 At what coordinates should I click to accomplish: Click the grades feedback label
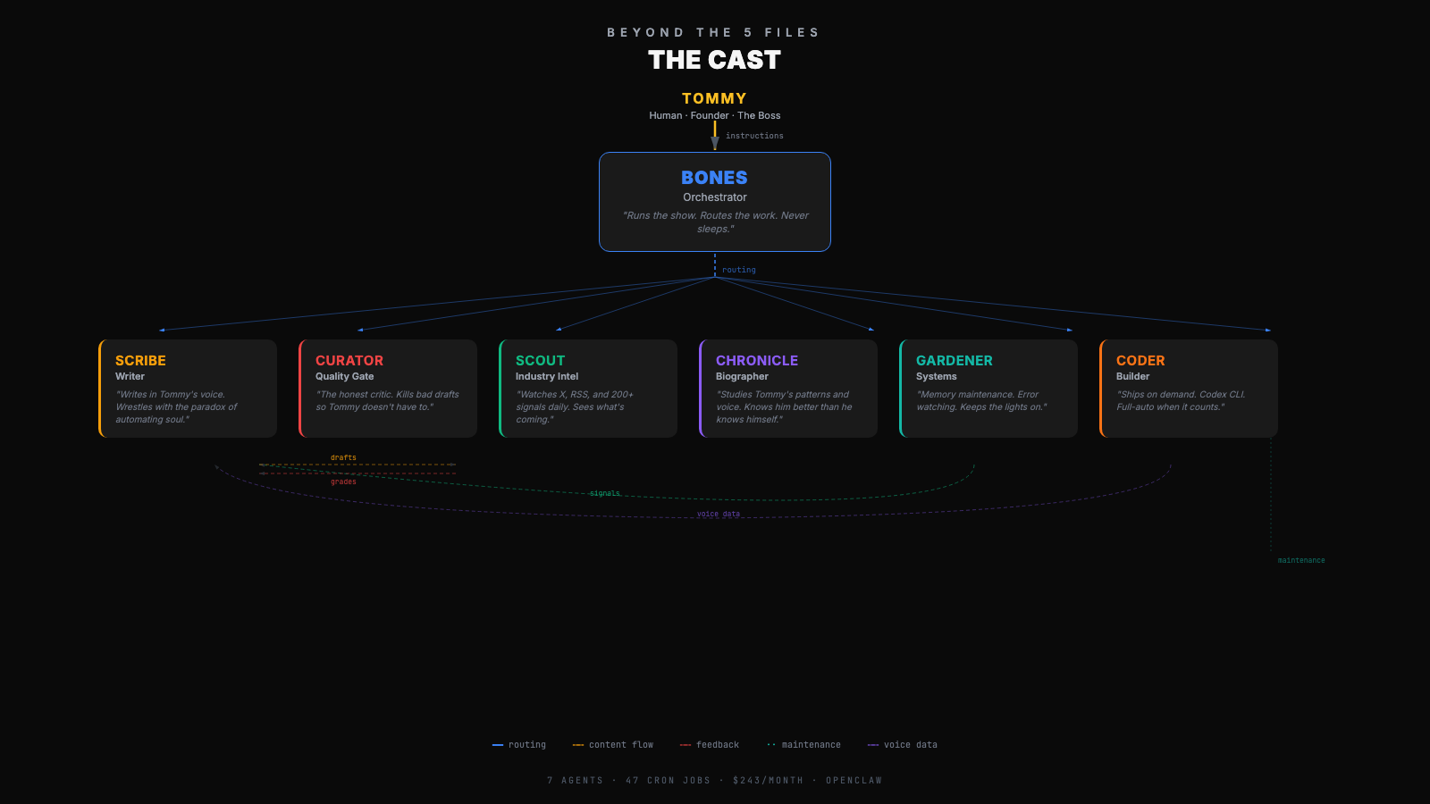point(343,482)
